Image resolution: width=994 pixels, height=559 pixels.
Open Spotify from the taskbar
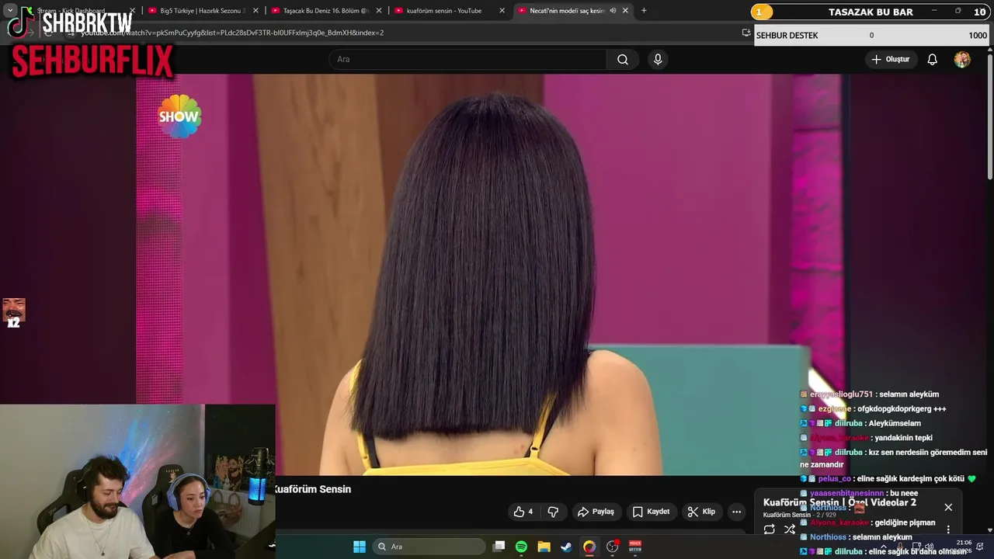click(521, 547)
